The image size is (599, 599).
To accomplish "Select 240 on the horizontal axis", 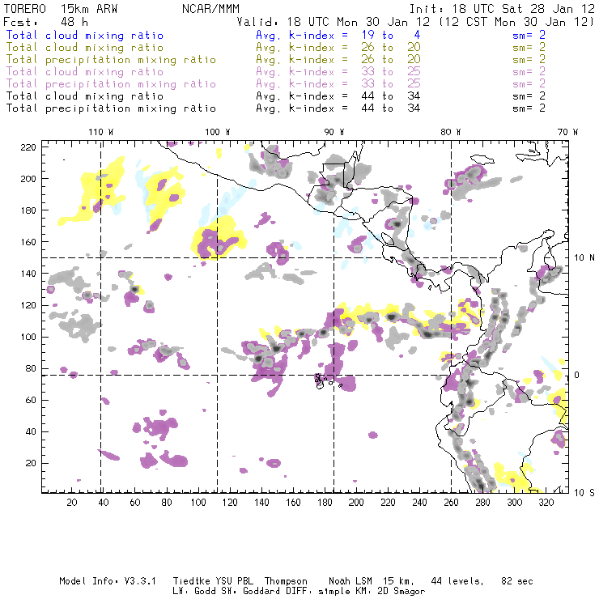I will (x=419, y=503).
